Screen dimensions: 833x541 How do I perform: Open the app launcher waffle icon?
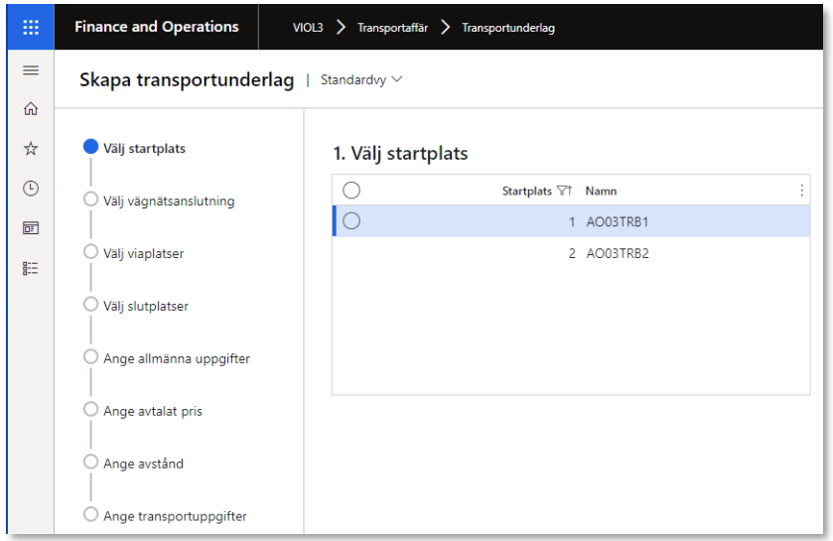tap(31, 27)
